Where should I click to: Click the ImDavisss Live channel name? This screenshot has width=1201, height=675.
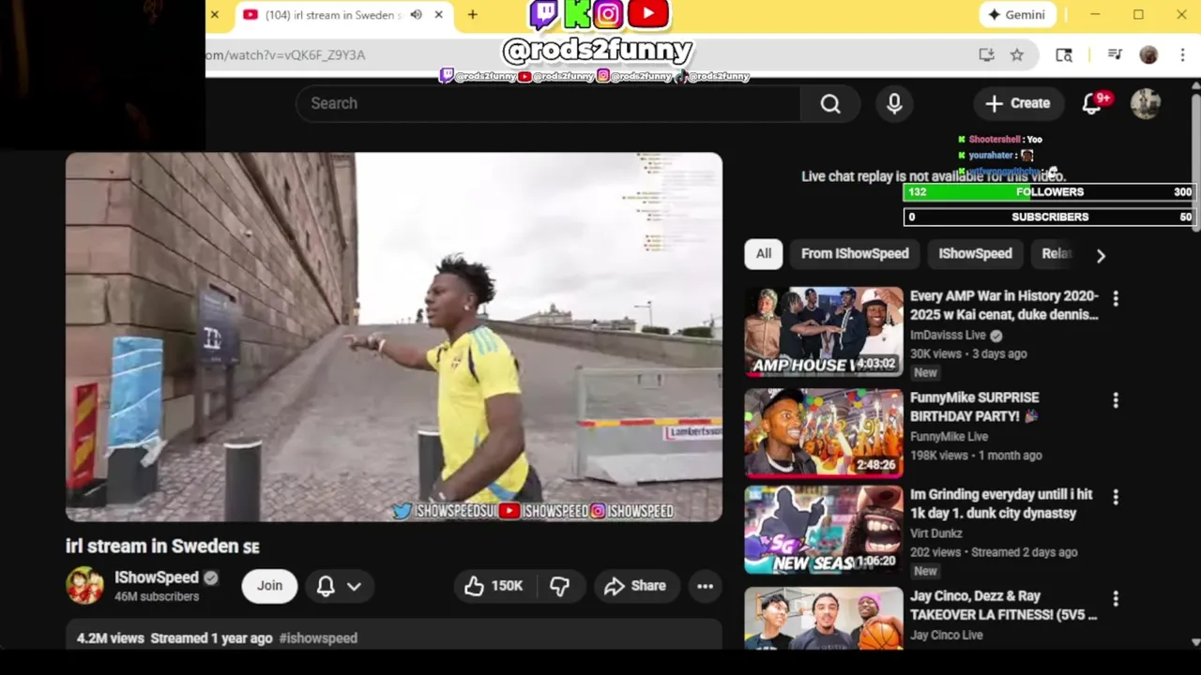coord(948,336)
